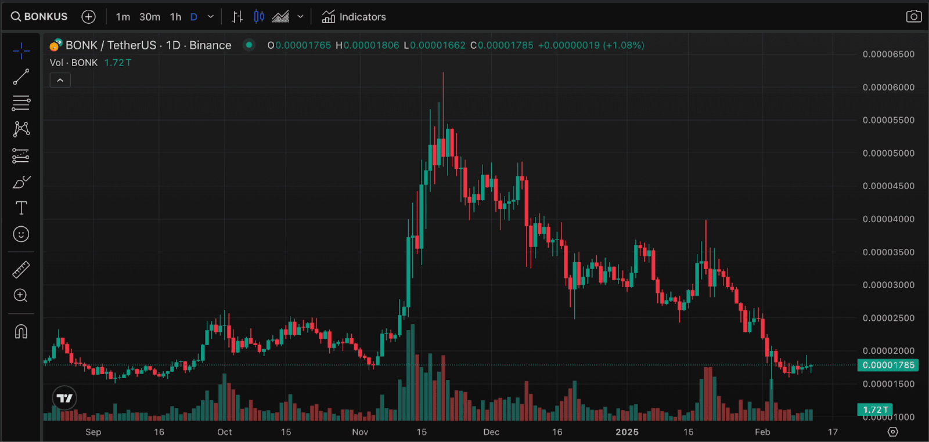Click the close value C0.00001785 in legend
This screenshot has height=442, width=929.
pyautogui.click(x=502, y=45)
